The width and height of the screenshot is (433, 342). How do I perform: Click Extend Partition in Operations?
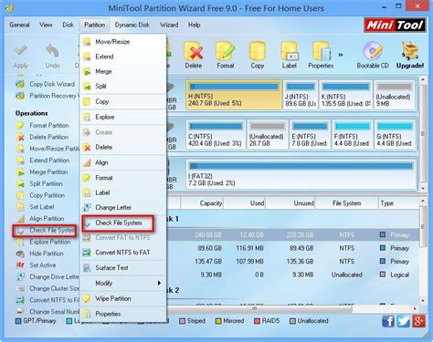click(49, 161)
